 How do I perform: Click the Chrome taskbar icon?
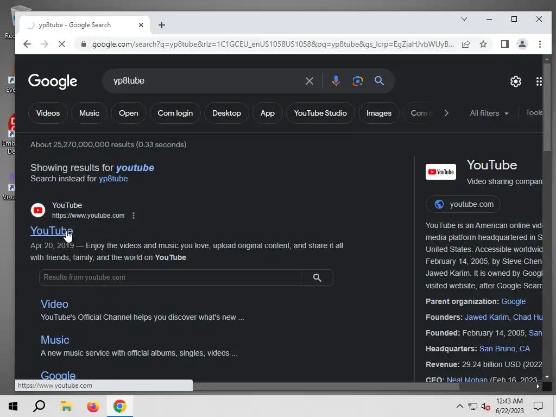point(120,406)
